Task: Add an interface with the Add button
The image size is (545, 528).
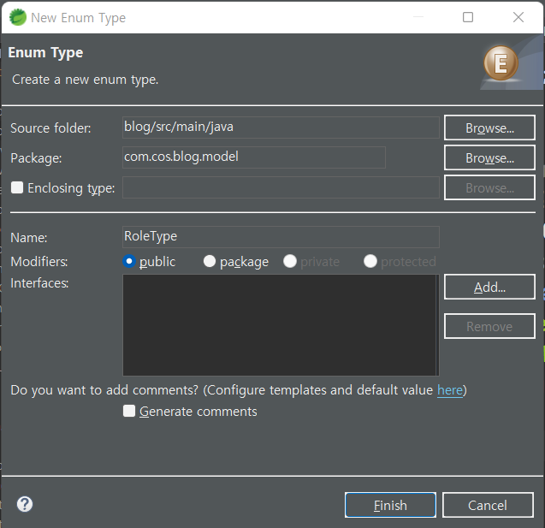Action: click(489, 287)
